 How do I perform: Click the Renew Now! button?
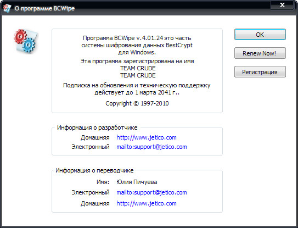coord(260,53)
